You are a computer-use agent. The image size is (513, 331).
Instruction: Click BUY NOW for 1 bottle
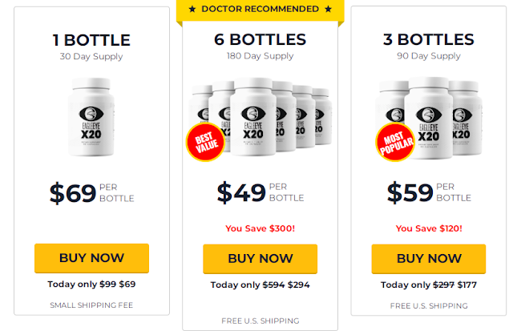91,258
